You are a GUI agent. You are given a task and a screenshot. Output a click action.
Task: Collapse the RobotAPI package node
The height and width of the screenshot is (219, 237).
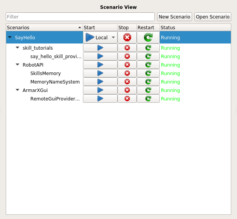(18, 65)
